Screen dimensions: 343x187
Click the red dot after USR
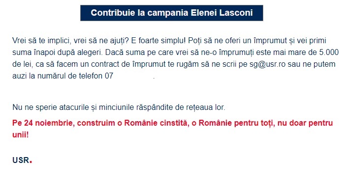coord(31,162)
